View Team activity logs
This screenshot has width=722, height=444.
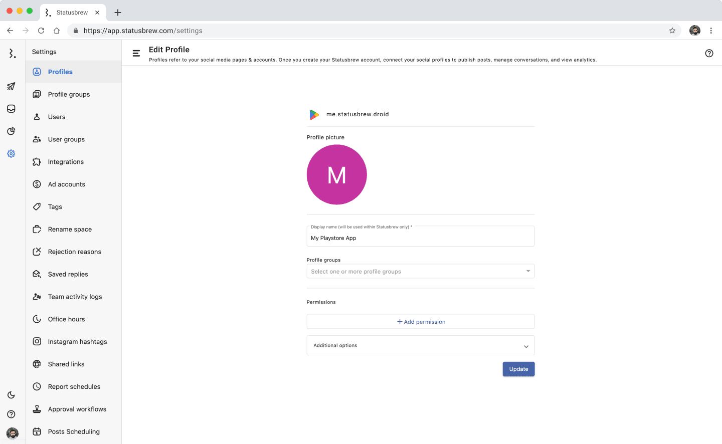click(x=74, y=297)
